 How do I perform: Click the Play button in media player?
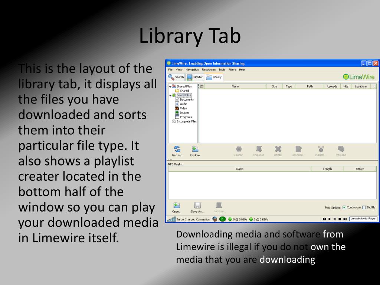[x=330, y=219]
